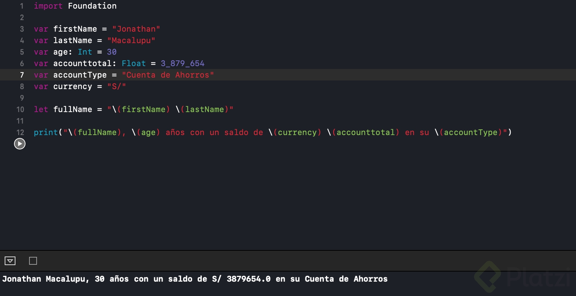Viewport: 576px width, 296px height.
Task: Click variable accounttotal declaration on line 6
Action: [82, 63]
